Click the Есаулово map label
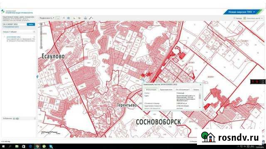The image size is (266, 149). tap(53, 56)
